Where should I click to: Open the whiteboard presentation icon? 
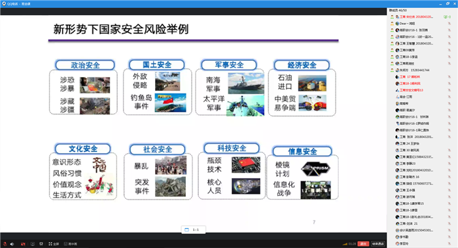pos(41,244)
